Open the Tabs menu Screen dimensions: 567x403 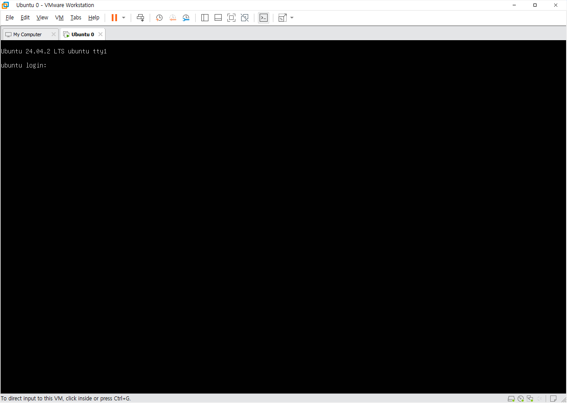[x=76, y=18]
